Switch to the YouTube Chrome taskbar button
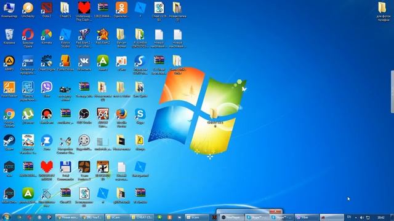The width and height of the screenshot is (394, 221). coord(92,217)
